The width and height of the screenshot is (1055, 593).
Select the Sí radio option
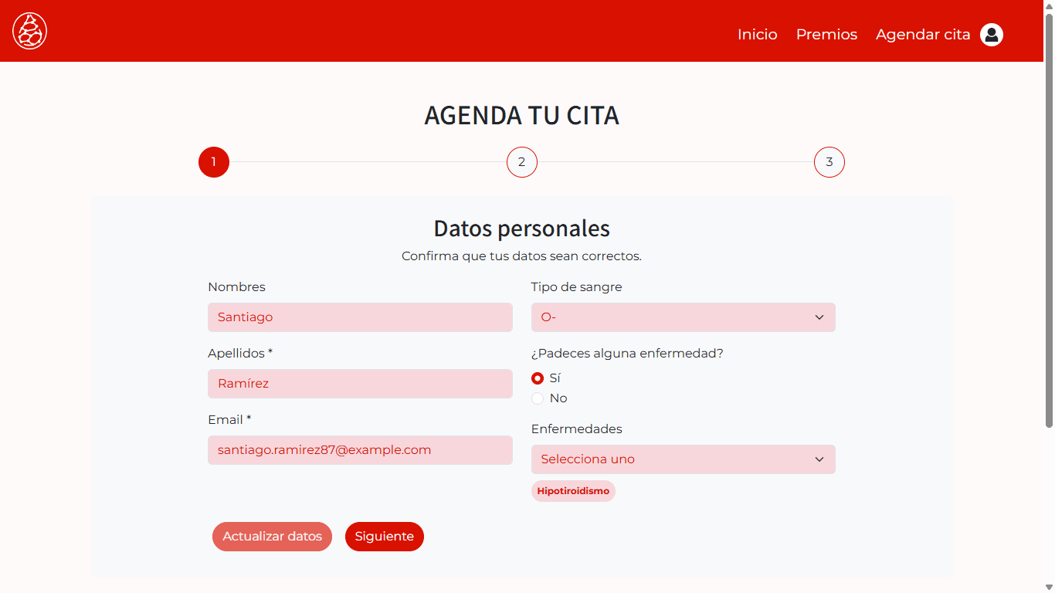point(538,378)
